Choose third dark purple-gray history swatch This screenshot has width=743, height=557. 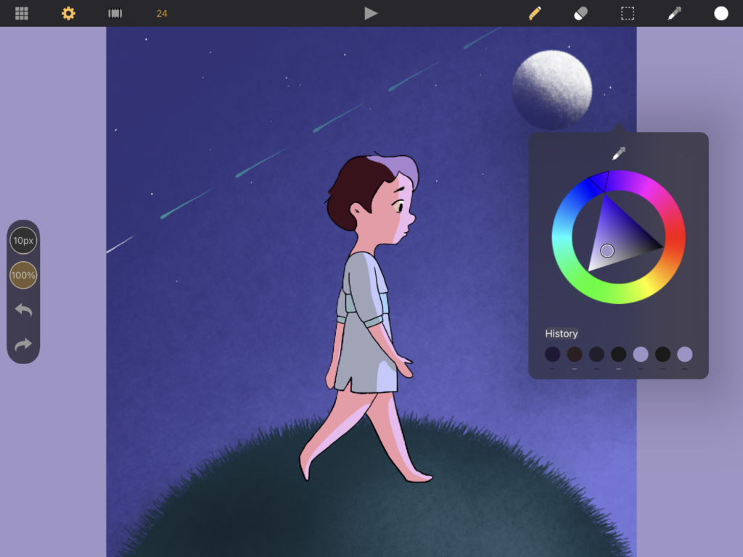(596, 354)
